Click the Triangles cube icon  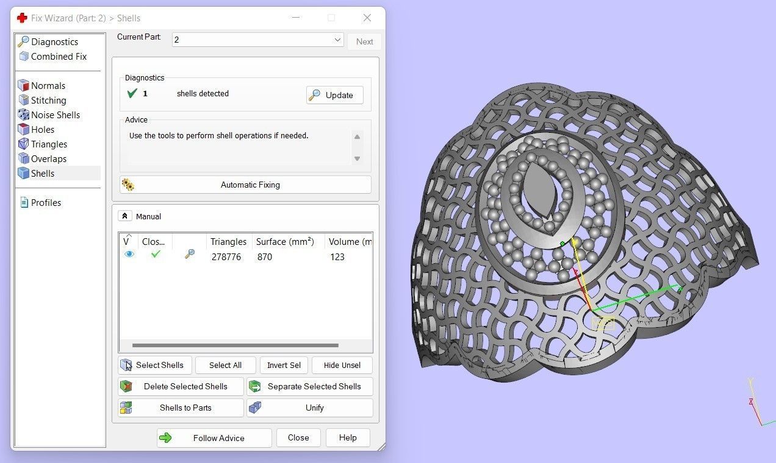(x=24, y=144)
